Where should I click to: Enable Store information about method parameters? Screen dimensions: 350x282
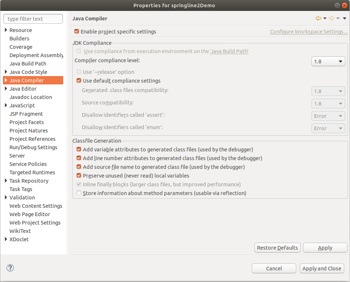[x=79, y=193]
